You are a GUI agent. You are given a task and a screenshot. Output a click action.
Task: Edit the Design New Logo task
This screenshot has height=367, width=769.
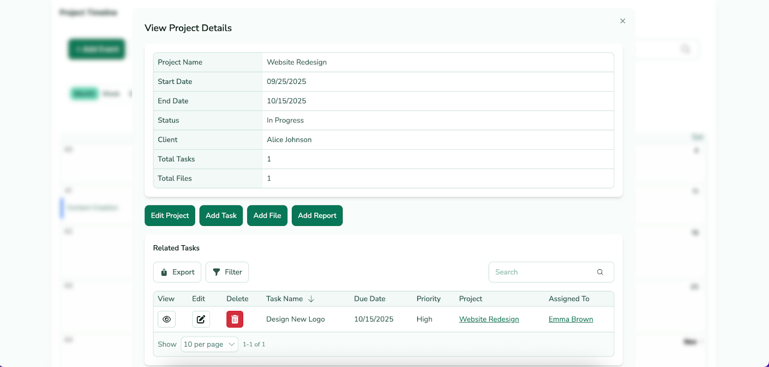[x=201, y=320]
